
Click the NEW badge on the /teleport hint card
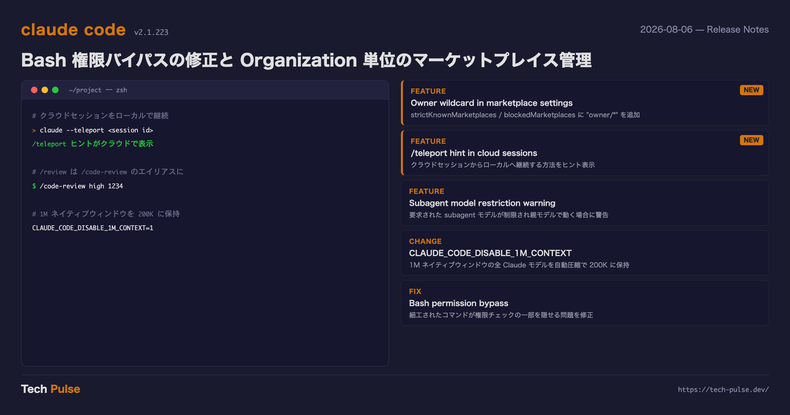click(x=751, y=140)
